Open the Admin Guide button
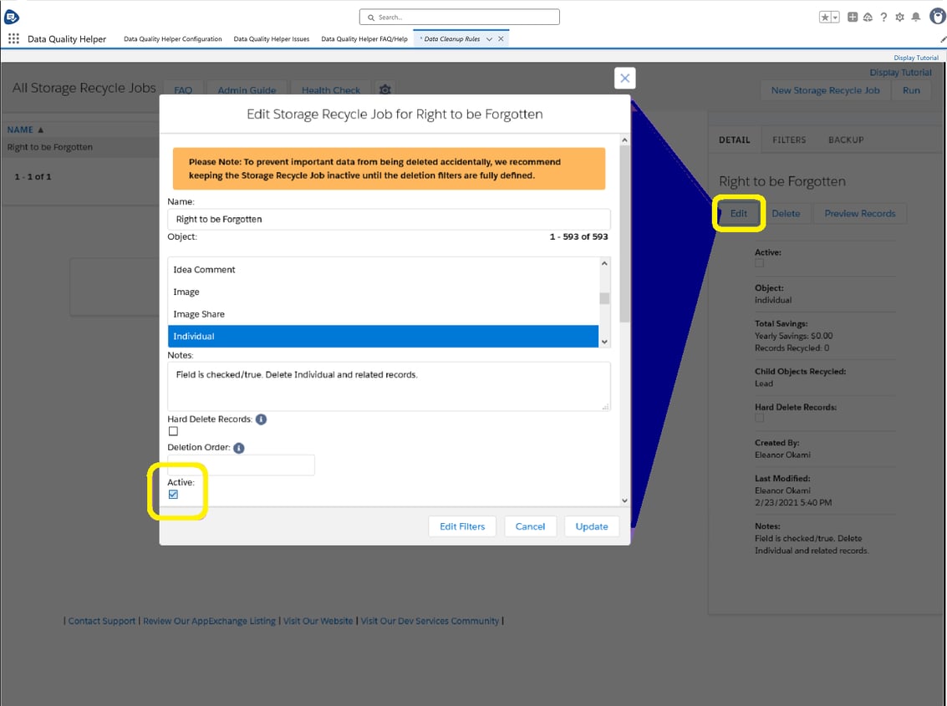The image size is (947, 706). pos(247,89)
